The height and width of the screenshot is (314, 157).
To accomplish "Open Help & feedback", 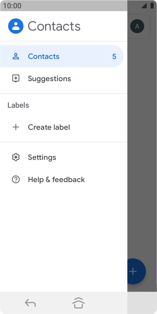I will point(64,180).
